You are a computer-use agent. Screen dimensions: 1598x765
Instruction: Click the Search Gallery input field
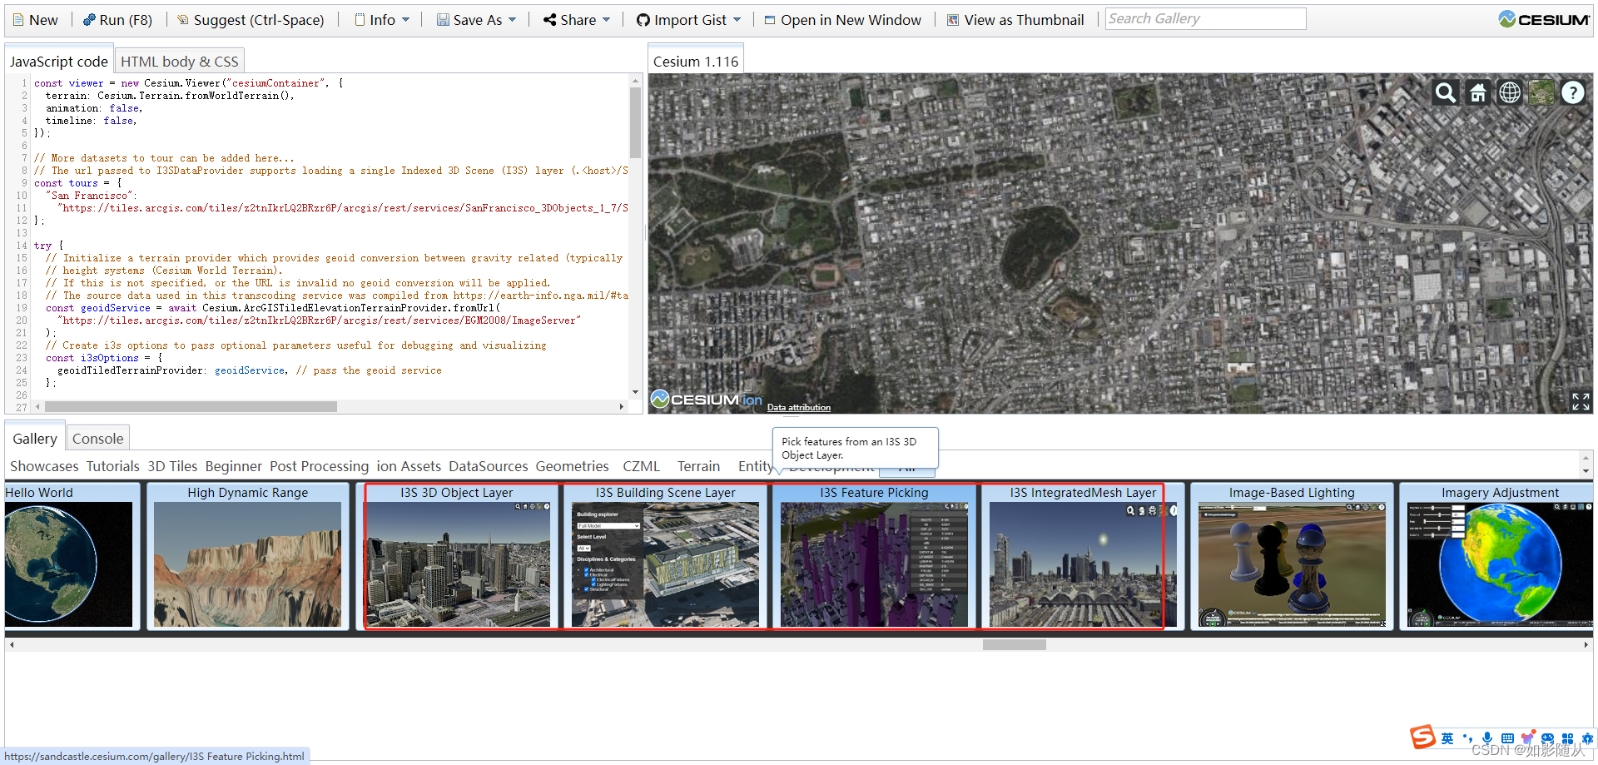1205,17
